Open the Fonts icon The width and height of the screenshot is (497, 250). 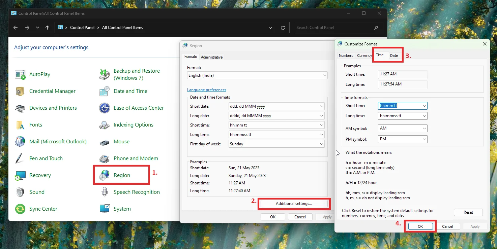(x=20, y=125)
